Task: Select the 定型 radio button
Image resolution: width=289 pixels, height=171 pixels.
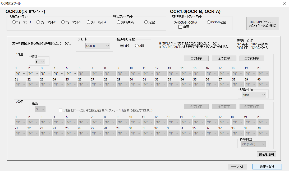Action: point(146,22)
